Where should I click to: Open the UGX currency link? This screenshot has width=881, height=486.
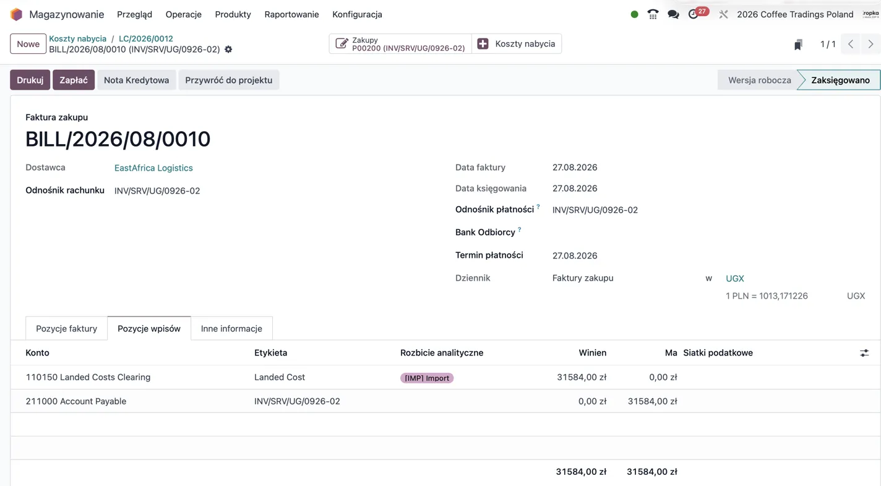(x=735, y=278)
